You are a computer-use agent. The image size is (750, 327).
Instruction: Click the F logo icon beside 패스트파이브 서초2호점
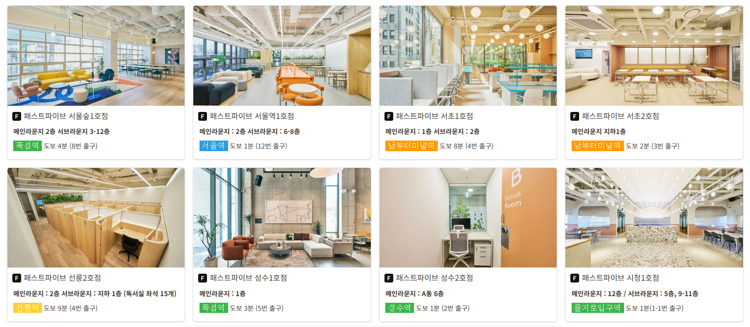coord(575,116)
